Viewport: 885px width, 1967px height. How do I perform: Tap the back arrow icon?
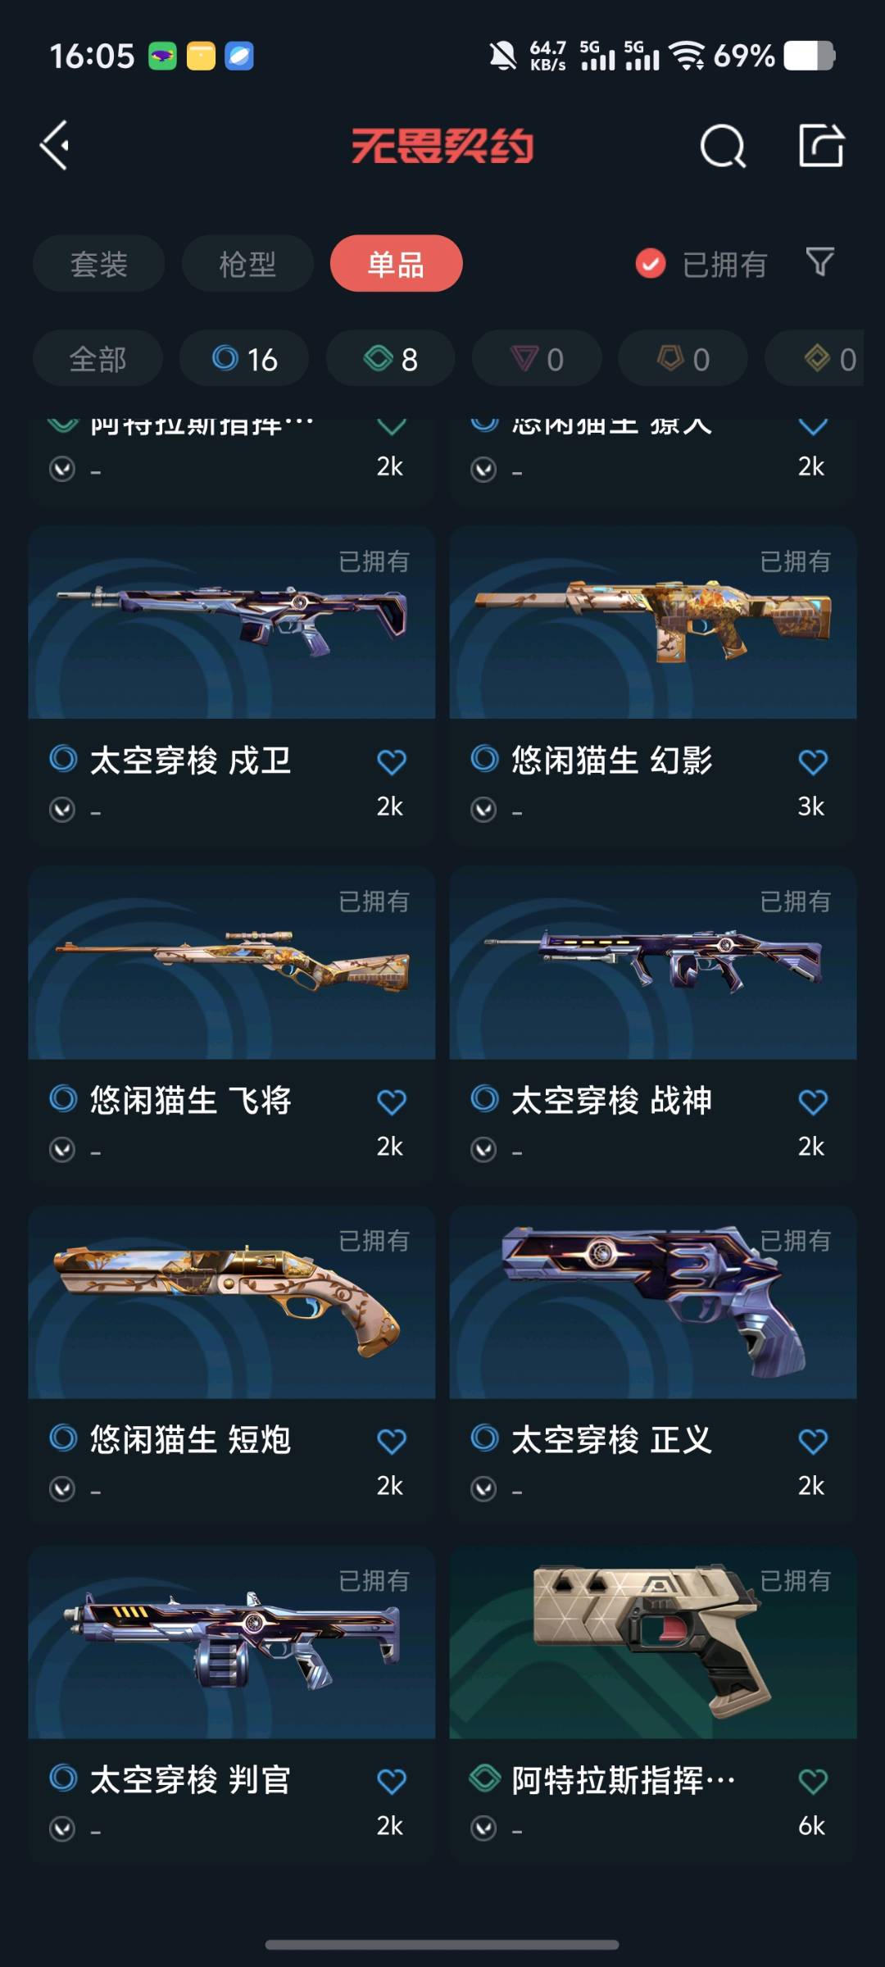click(x=54, y=146)
